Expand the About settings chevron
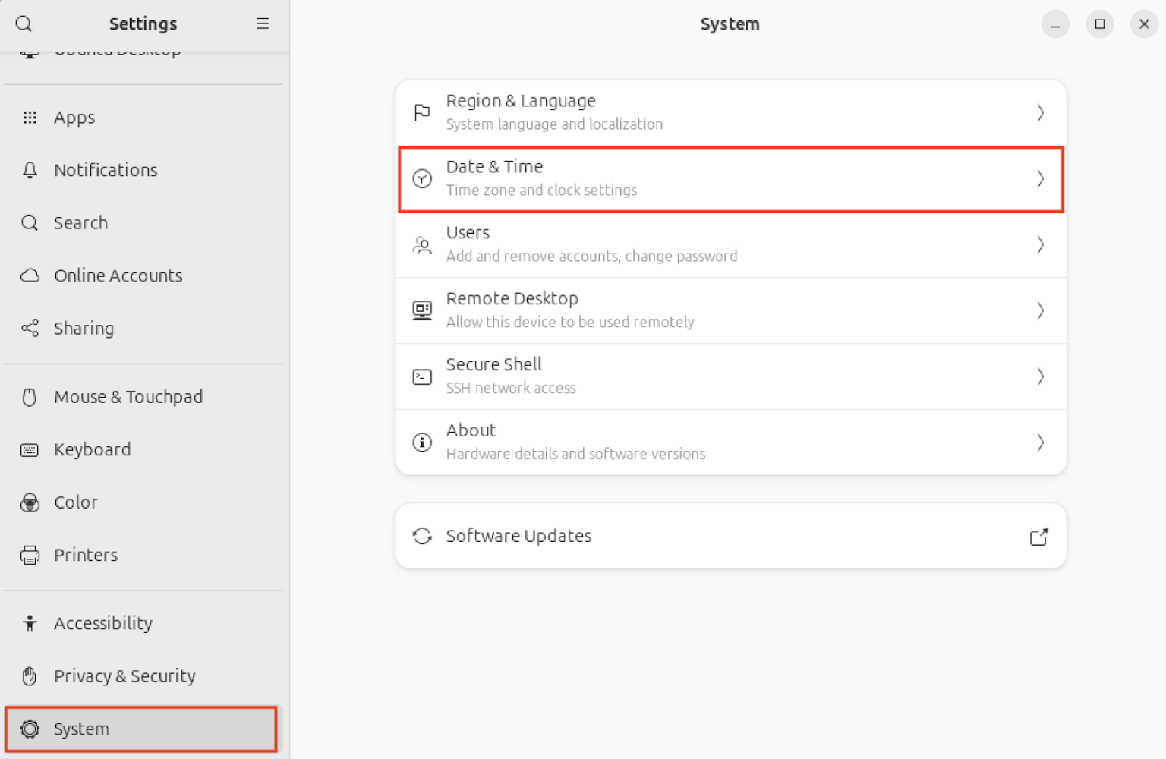Viewport: 1166px width, 759px height. [1040, 442]
